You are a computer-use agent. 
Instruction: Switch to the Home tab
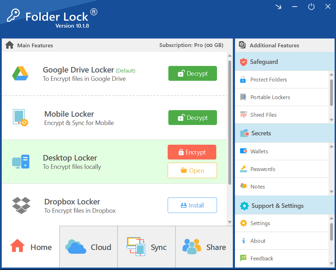coord(31,247)
